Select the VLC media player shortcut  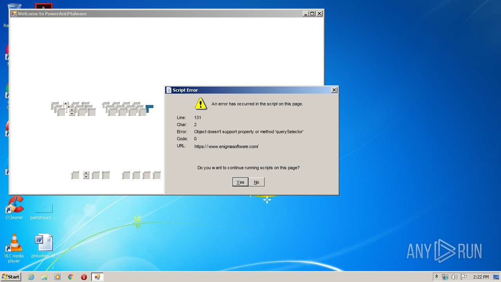click(x=14, y=248)
